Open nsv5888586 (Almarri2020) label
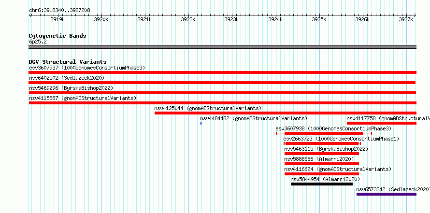Viewport: 430px width, 213px height. click(x=319, y=159)
